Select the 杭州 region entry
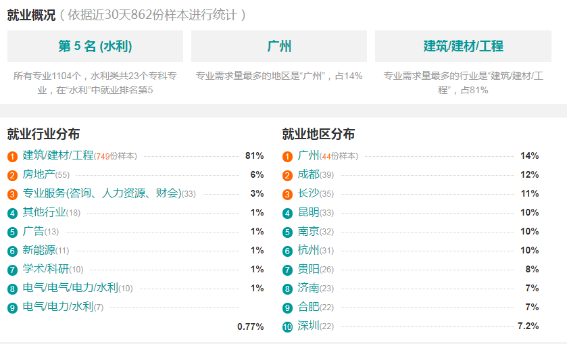This screenshot has width=567, height=344. coord(308,250)
